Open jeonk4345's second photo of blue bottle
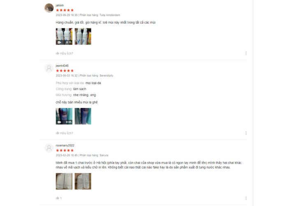Screen dimensions: 288x206 click(83, 116)
